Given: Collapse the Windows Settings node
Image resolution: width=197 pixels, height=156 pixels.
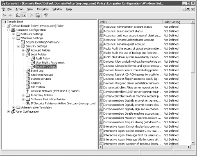Looking at the screenshot, I should [x=14, y=38].
